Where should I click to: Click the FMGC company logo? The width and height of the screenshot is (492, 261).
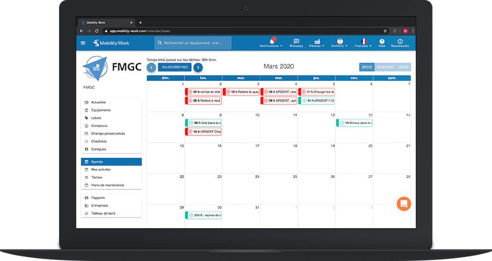(111, 68)
